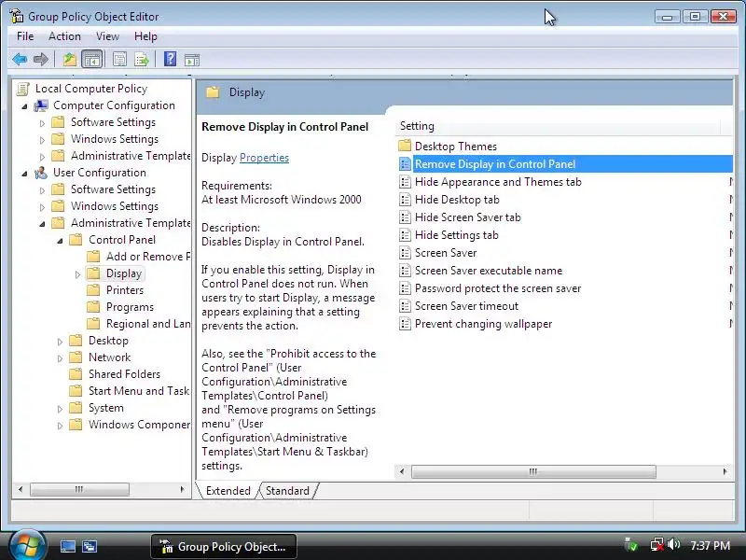Screen dimensions: 746x560
Task: Open the Help menu
Action: [x=145, y=36]
